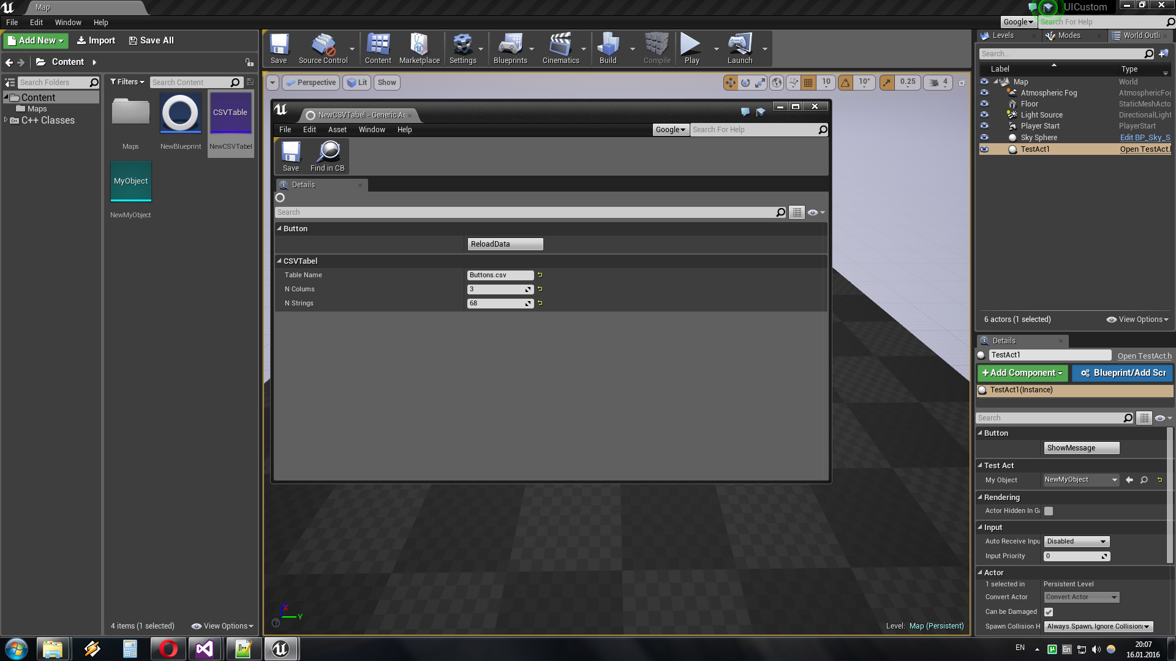The width and height of the screenshot is (1176, 661).
Task: Toggle visibility of Light Source actor
Action: (x=984, y=115)
